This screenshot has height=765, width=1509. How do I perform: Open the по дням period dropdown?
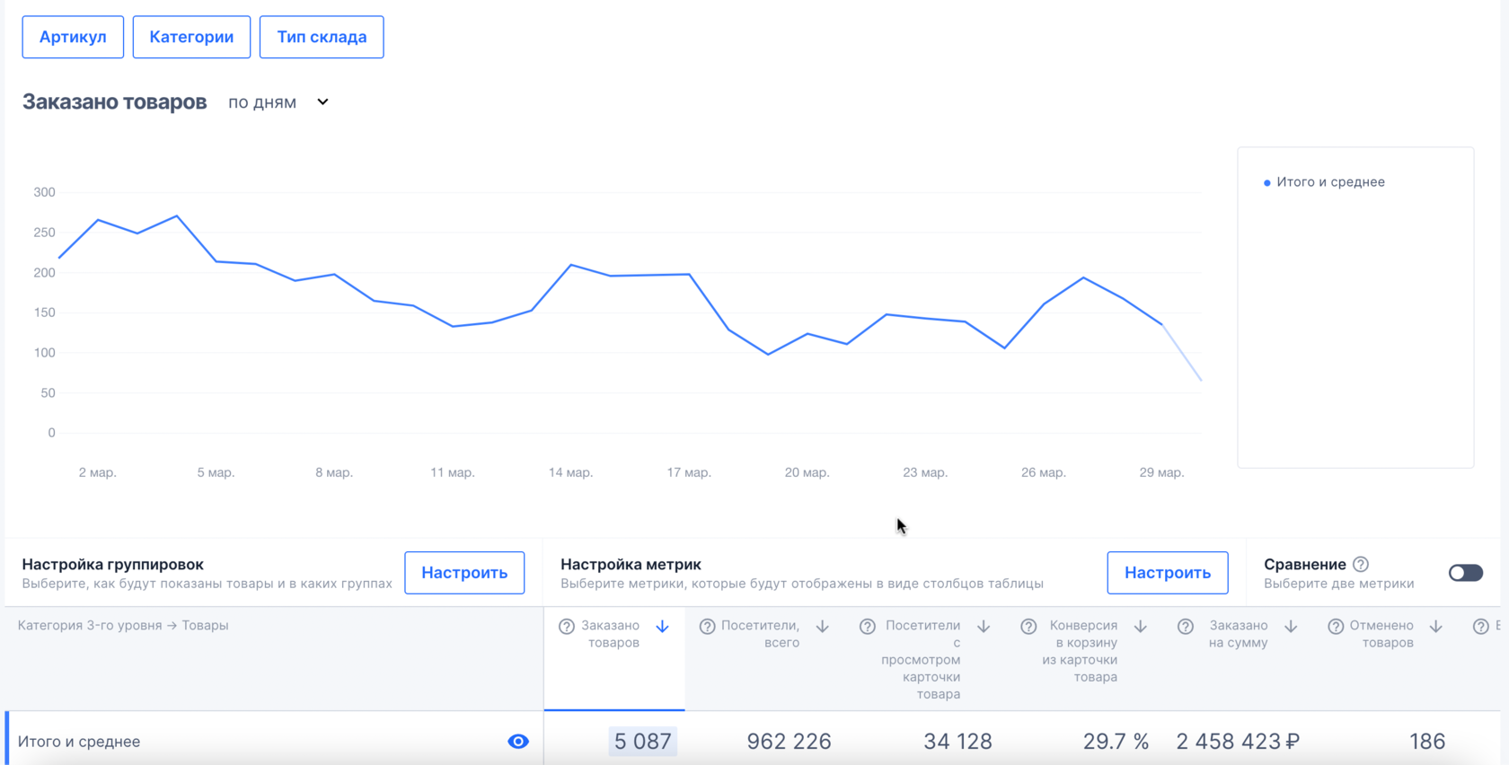click(278, 102)
